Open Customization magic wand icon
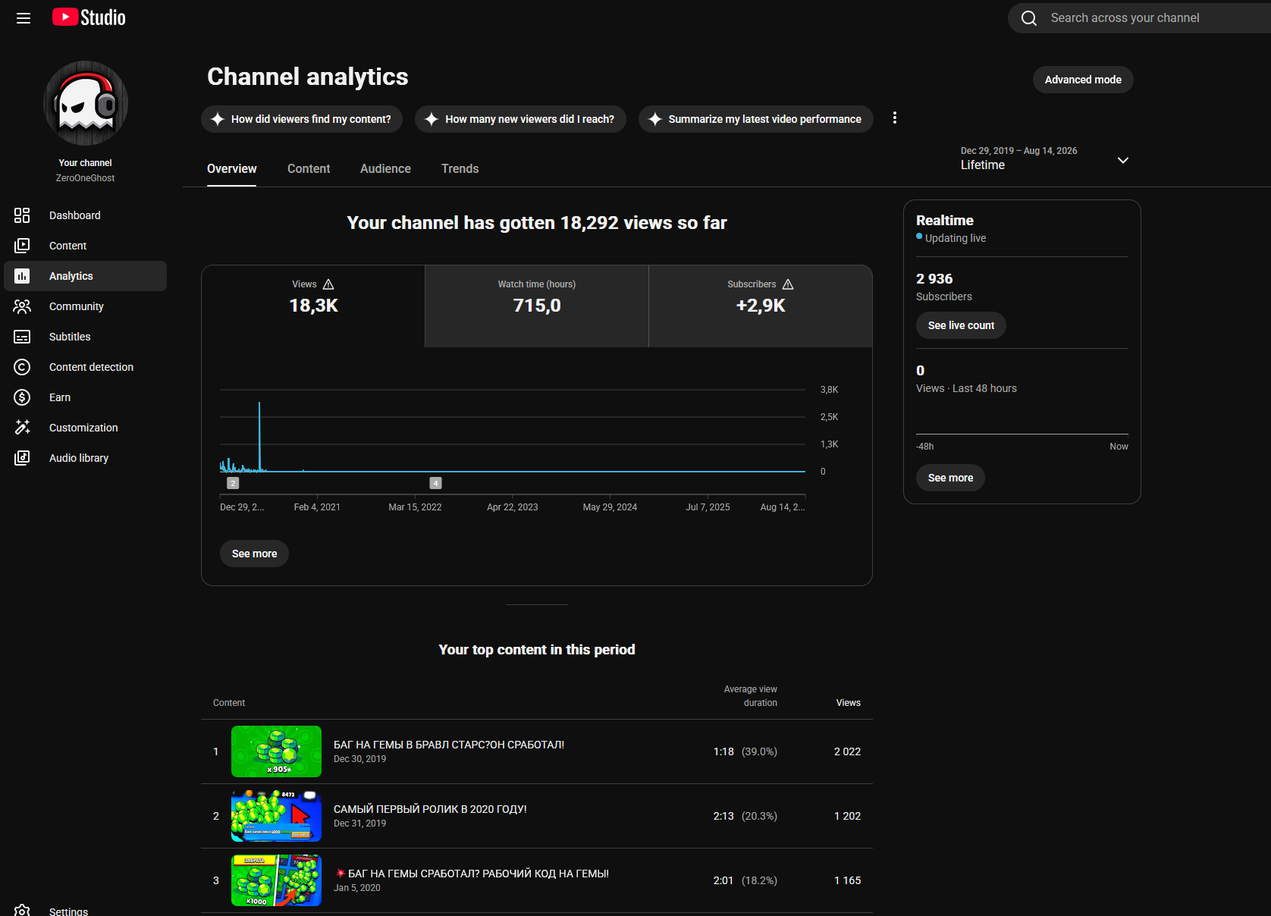Image resolution: width=1271 pixels, height=916 pixels. (22, 428)
